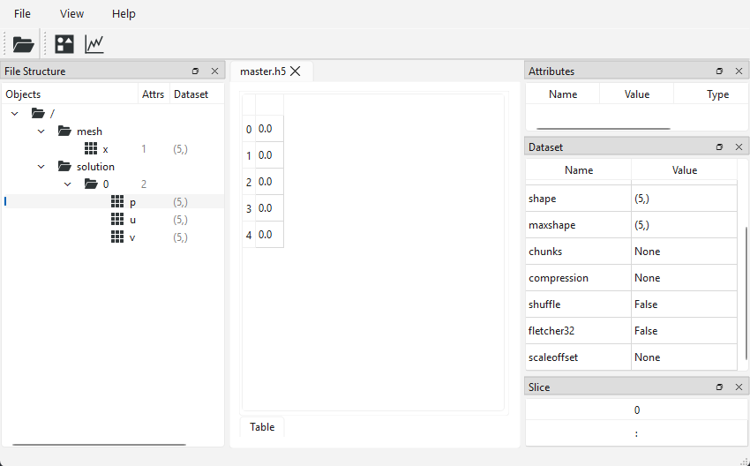Click the mesh group folder icon
The height and width of the screenshot is (466, 750).
click(64, 132)
